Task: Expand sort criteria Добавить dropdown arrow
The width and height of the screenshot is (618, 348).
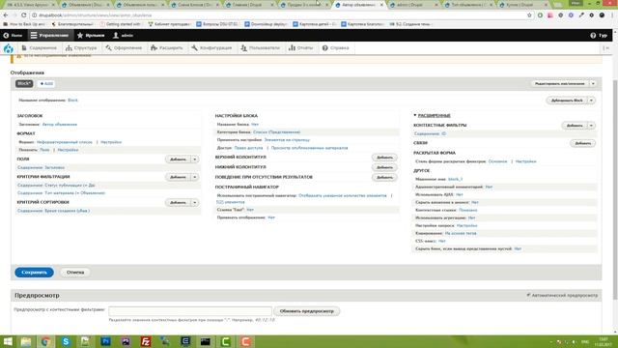Action: click(x=195, y=202)
